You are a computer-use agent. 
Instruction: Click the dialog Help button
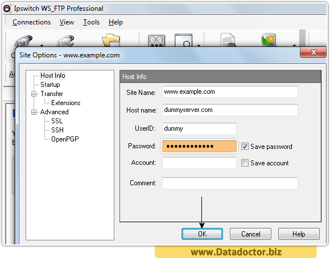pos(299,234)
